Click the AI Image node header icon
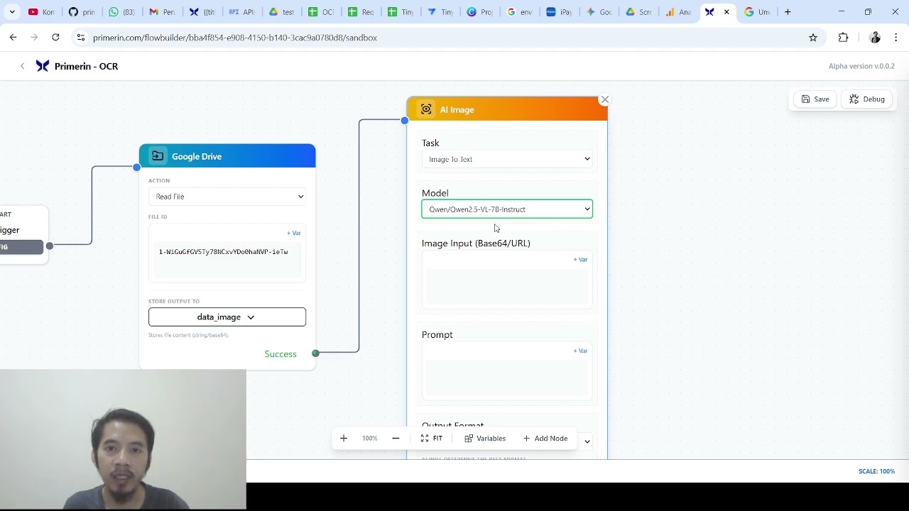 tap(426, 109)
